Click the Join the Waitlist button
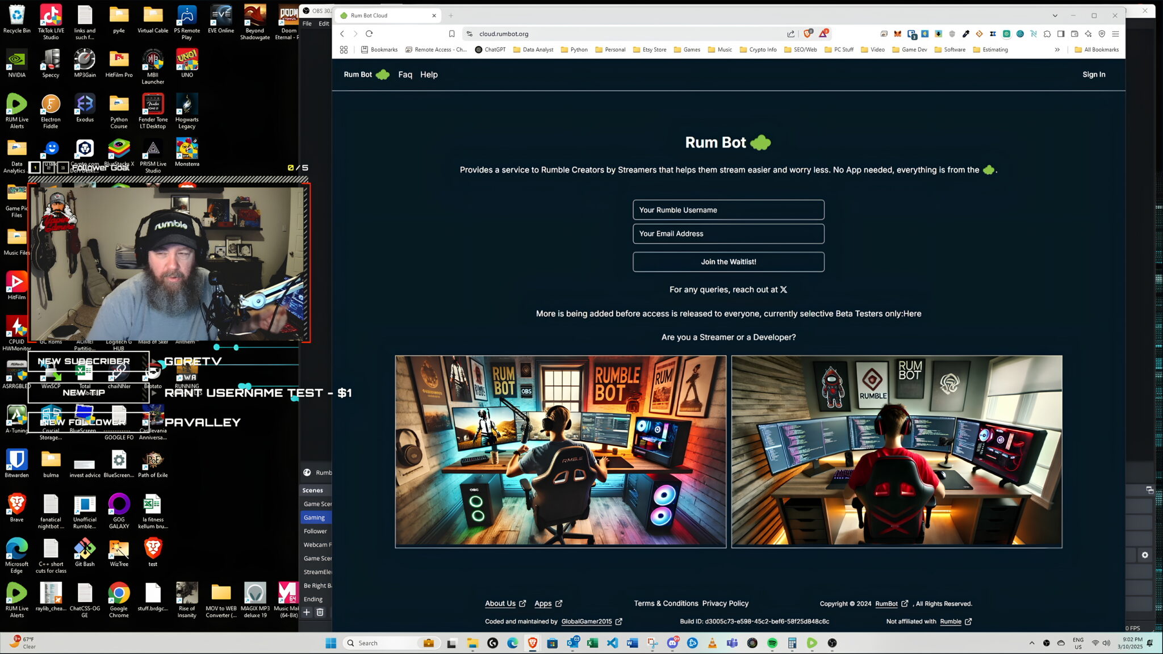 (729, 262)
